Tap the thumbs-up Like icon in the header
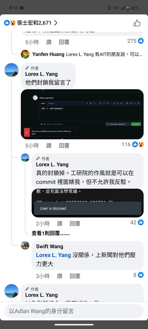The height and width of the screenshot is (329, 148). pyautogui.click(x=137, y=23)
